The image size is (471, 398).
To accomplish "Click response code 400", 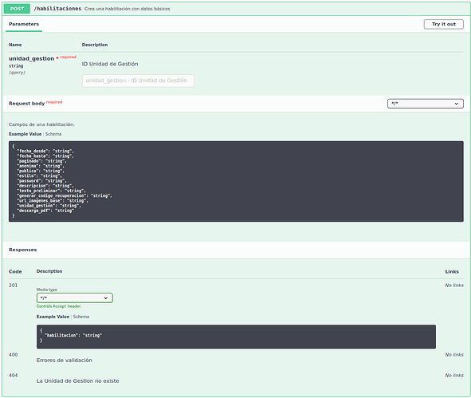I will point(14,355).
